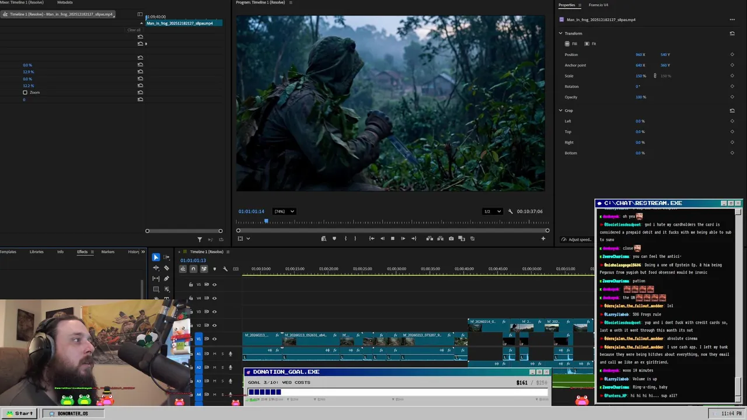747x420 pixels.
Task: Open Timeline 1 panel menu
Action: [x=228, y=252]
